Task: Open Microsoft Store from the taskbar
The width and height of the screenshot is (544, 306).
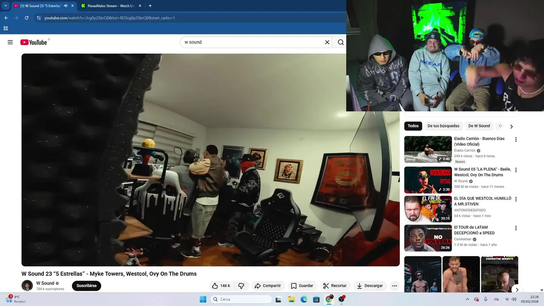Action: click(316, 299)
